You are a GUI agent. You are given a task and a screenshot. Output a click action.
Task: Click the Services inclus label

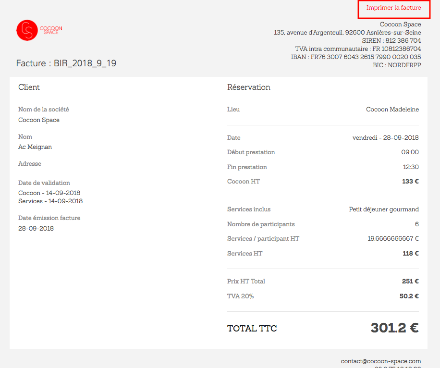point(249,209)
